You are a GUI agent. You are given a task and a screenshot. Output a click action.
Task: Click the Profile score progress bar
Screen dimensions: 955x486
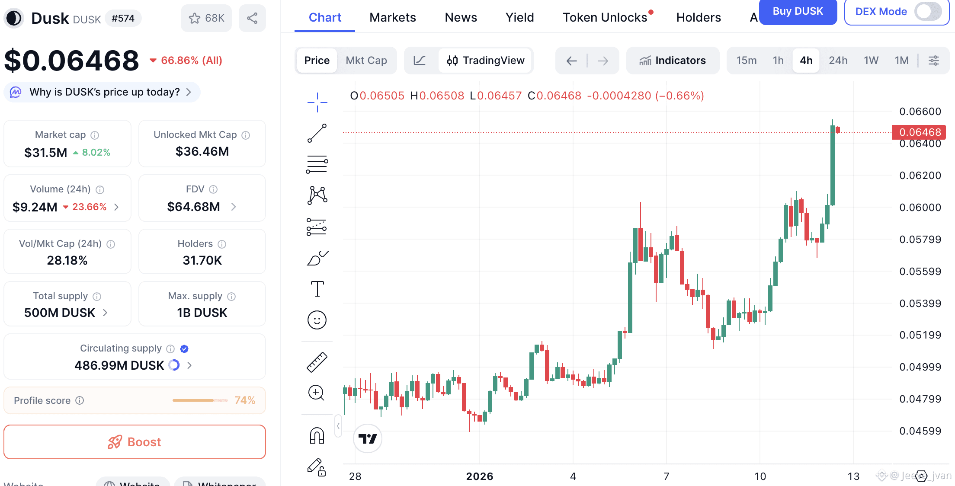tap(200, 400)
